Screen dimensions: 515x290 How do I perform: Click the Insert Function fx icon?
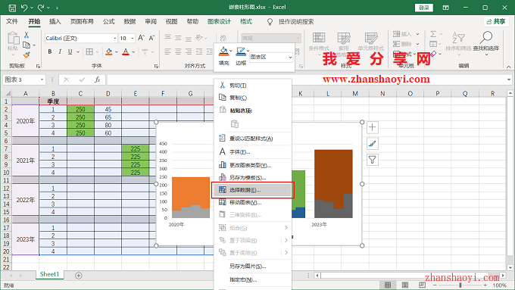pyautogui.click(x=97, y=80)
